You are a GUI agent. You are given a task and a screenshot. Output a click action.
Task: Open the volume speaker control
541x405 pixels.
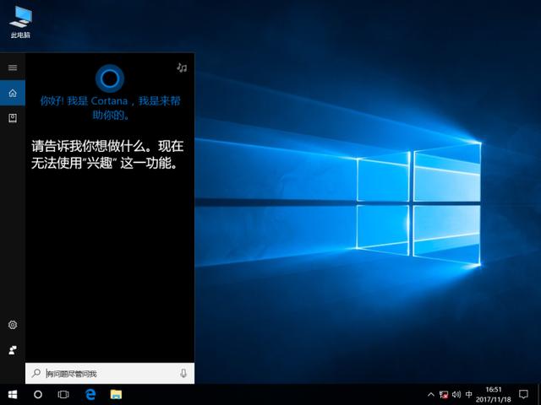[x=456, y=394]
